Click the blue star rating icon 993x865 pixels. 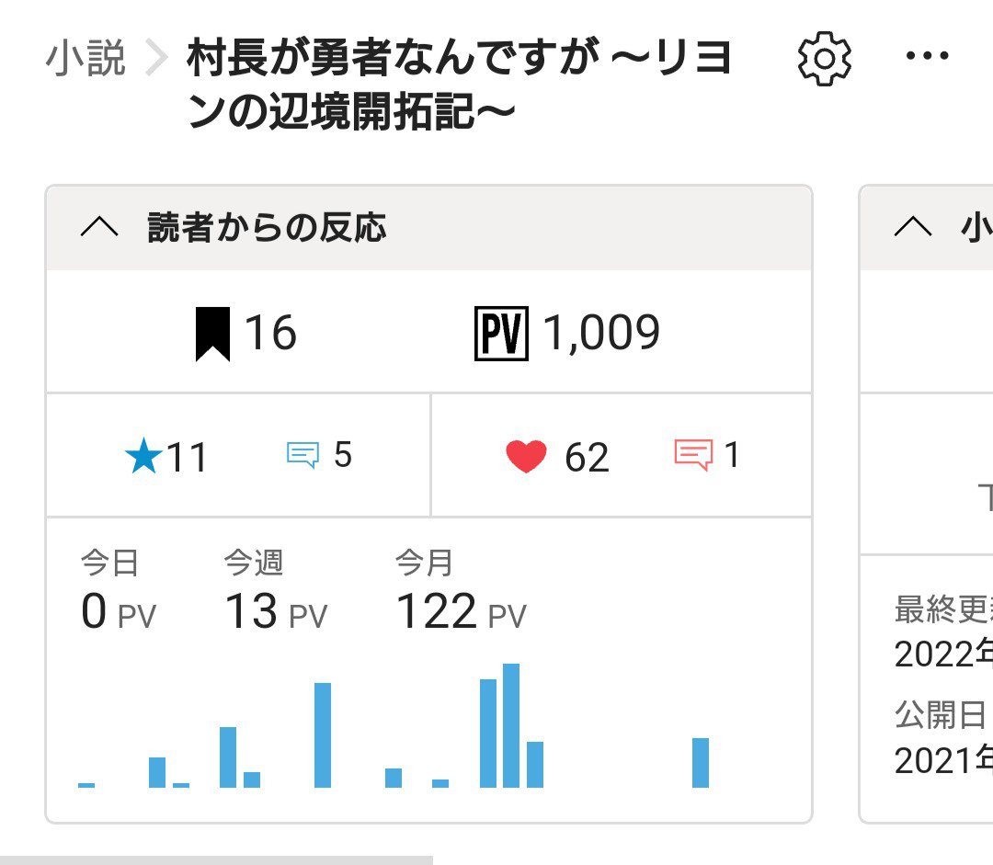[143, 456]
